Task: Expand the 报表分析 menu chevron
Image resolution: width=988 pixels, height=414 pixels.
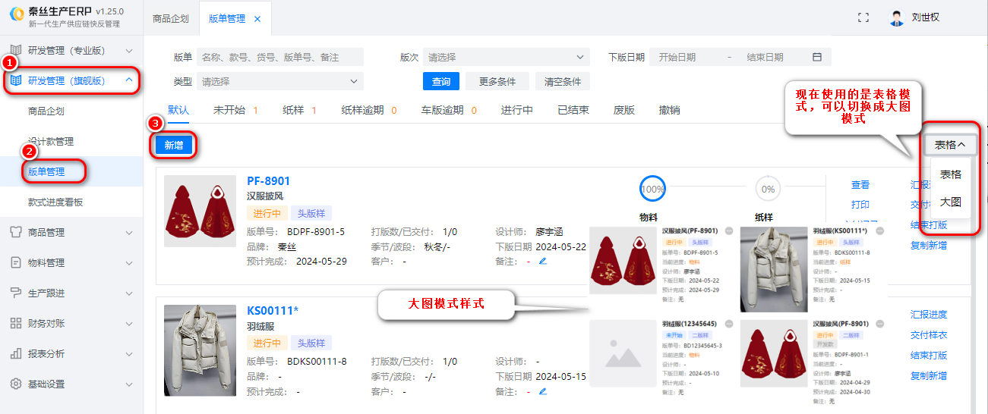Action: point(129,354)
